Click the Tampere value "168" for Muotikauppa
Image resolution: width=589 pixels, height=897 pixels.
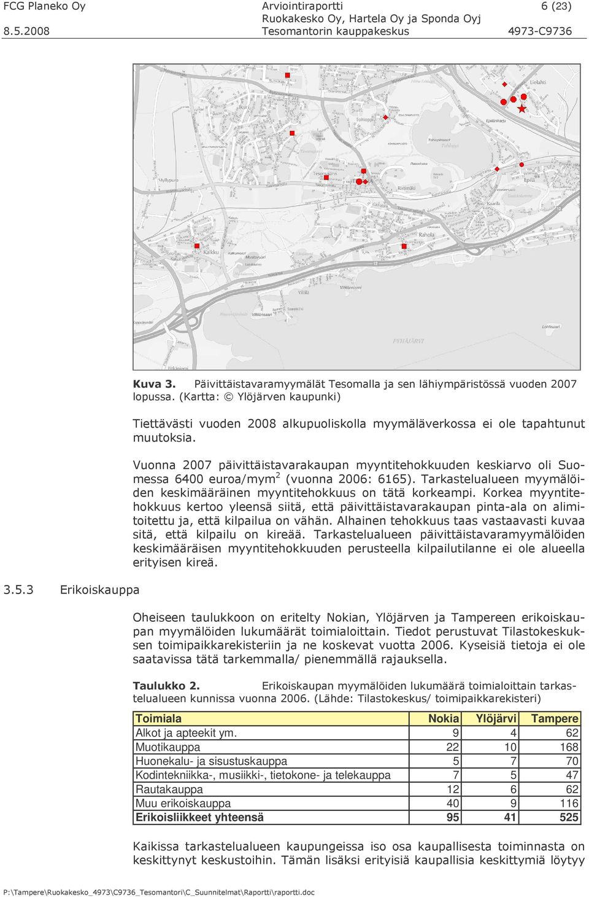click(x=569, y=747)
